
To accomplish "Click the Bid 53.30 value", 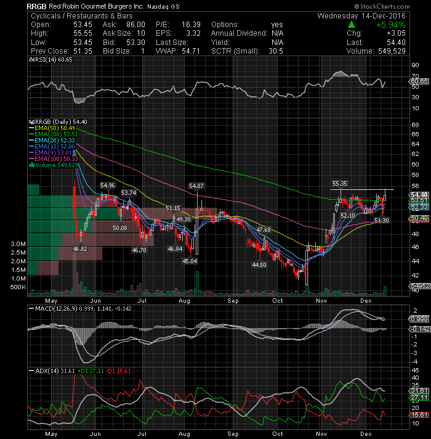I will (135, 43).
